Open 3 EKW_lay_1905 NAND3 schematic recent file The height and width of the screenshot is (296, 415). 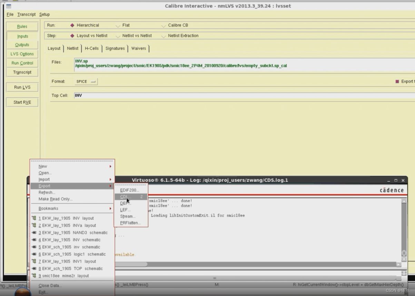(x=73, y=233)
